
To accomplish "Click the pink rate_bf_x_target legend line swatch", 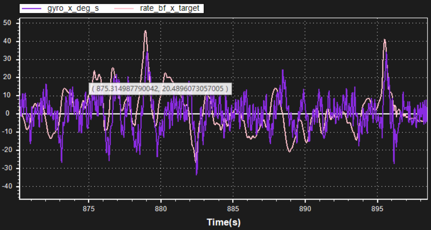I will [x=124, y=9].
